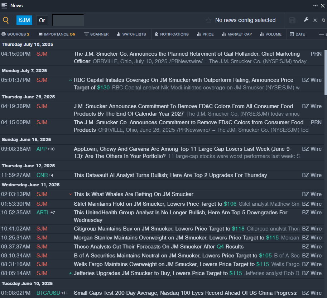Click the star favorite config icon
This screenshot has width=327, height=298.
(x=208, y=20)
